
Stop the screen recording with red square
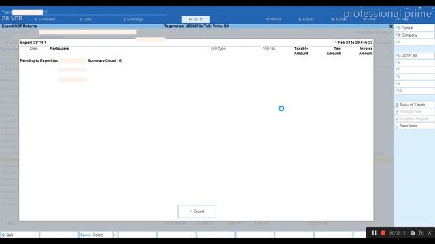[383, 233]
